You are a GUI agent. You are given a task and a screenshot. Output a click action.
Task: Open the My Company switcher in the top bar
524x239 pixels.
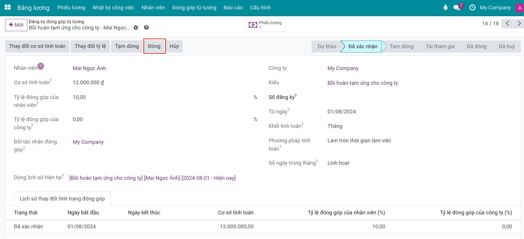coord(495,8)
